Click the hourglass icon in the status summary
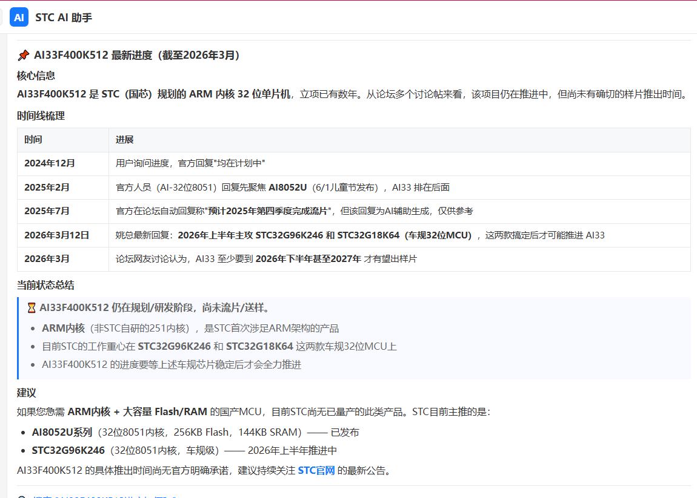The height and width of the screenshot is (498, 697). [x=32, y=307]
